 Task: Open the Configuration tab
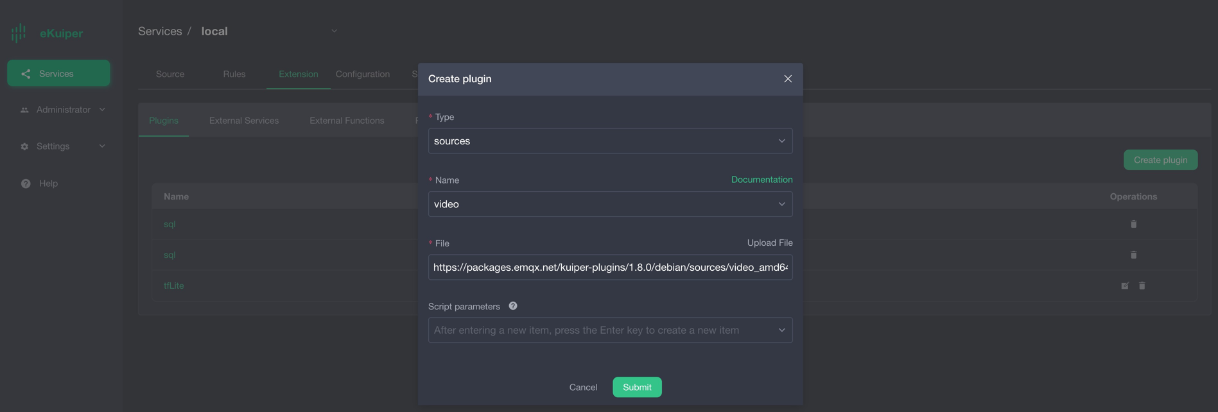coord(363,74)
